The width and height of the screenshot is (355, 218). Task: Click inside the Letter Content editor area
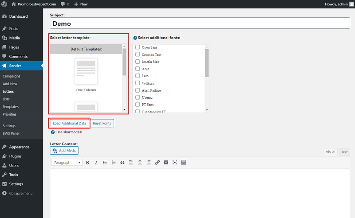200,193
